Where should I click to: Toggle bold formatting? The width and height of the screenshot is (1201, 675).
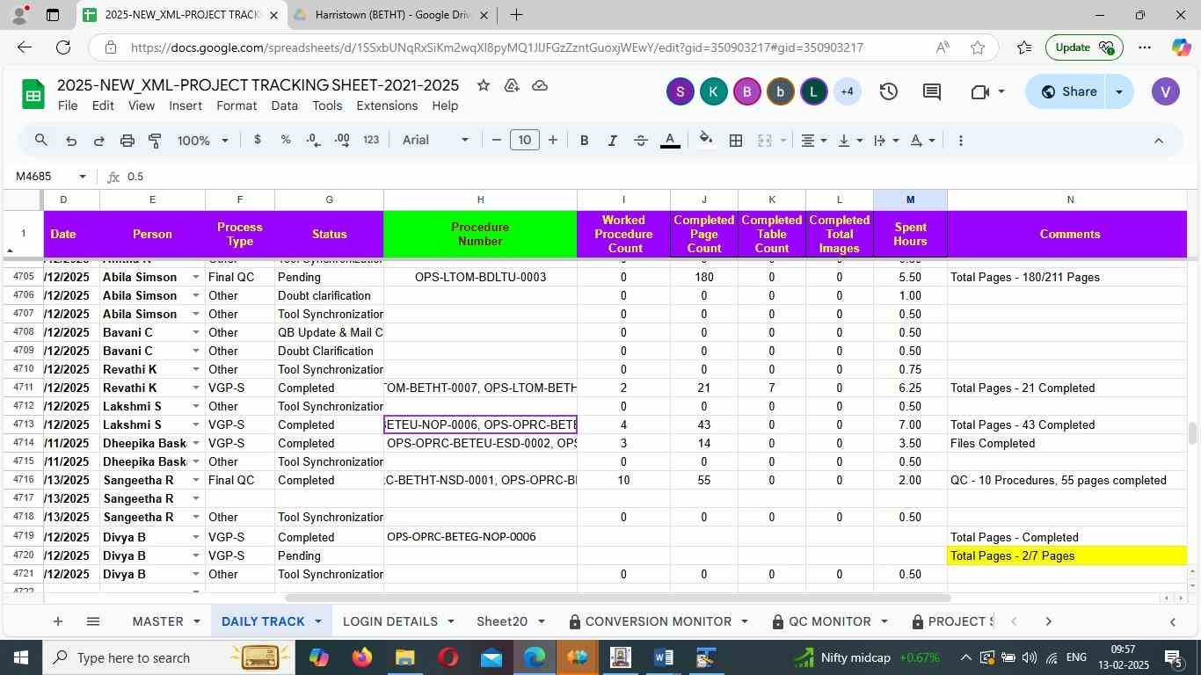point(584,141)
